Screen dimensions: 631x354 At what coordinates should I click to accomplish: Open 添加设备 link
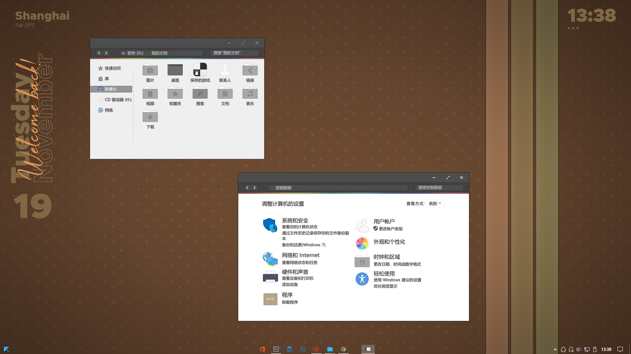290,285
